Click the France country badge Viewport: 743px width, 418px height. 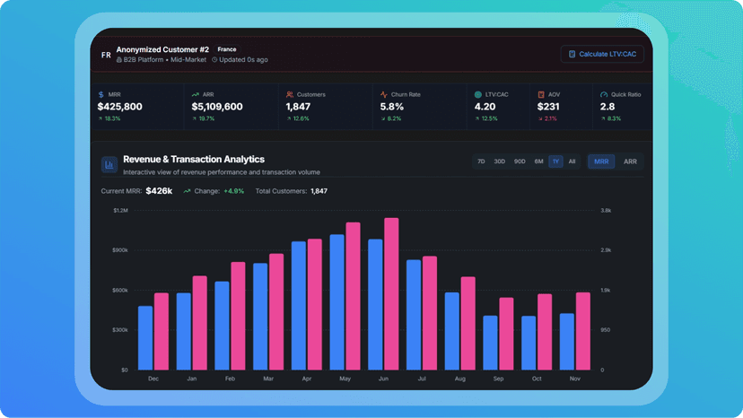[x=227, y=49]
